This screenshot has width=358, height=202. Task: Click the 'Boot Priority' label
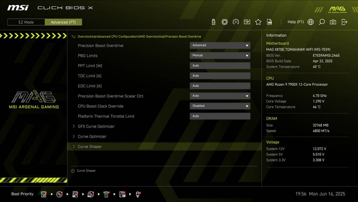click(23, 194)
